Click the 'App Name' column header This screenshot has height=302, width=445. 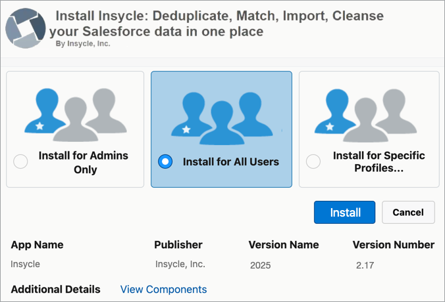[37, 245]
